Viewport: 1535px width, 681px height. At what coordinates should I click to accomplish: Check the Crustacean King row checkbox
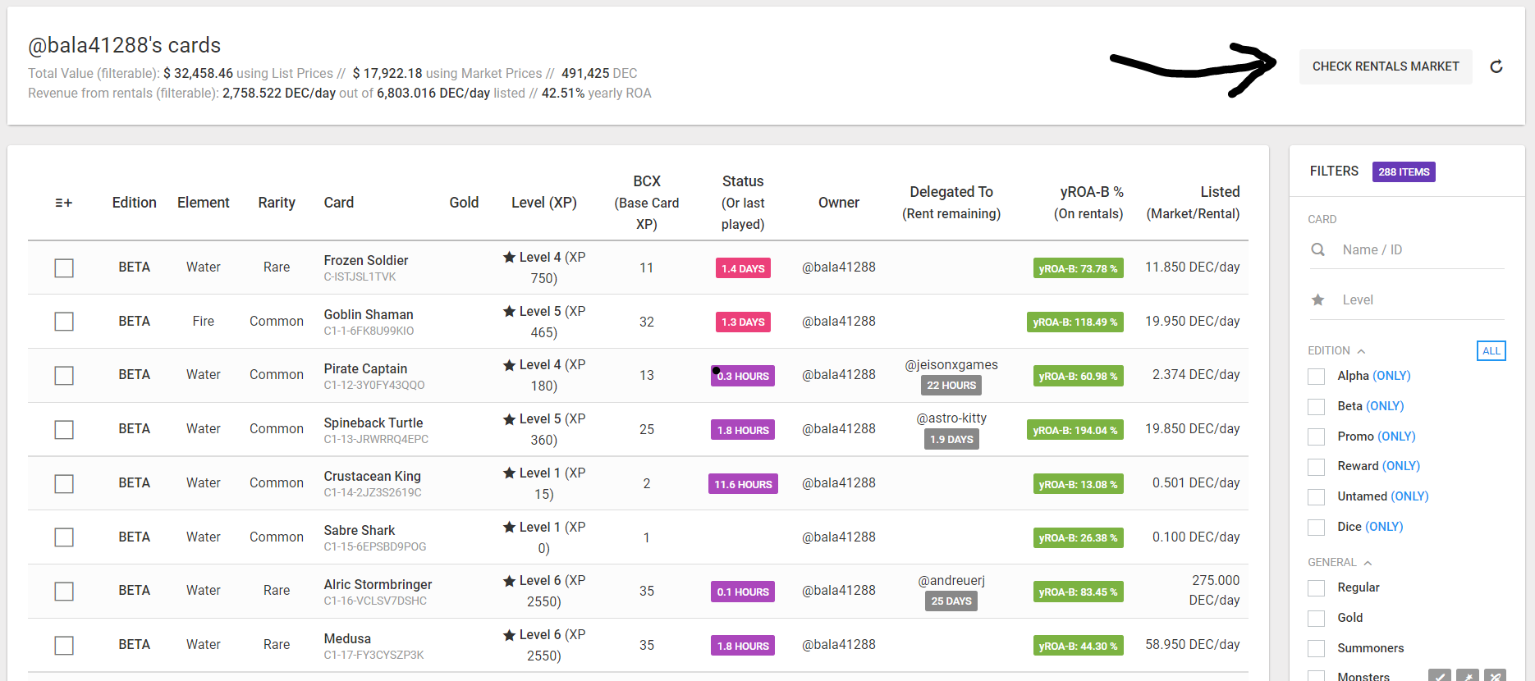[x=64, y=483]
